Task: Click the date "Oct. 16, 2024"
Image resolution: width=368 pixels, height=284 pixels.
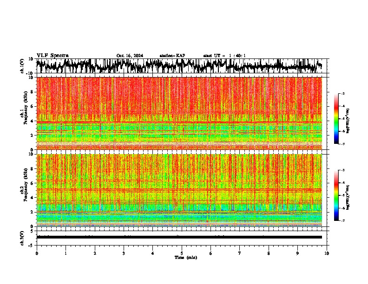Action: 130,56
